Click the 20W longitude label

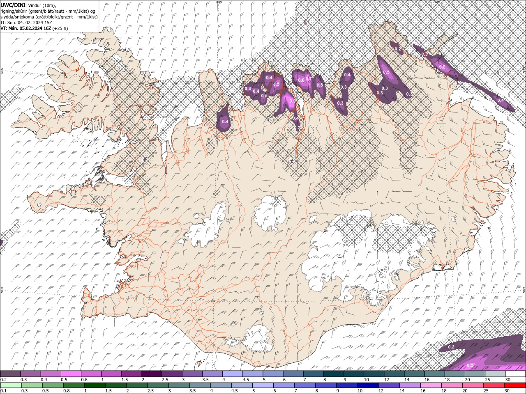[x=219, y=2]
